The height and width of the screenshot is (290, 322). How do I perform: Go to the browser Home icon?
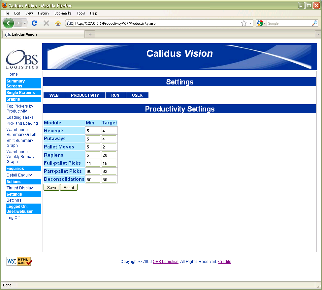(58, 23)
